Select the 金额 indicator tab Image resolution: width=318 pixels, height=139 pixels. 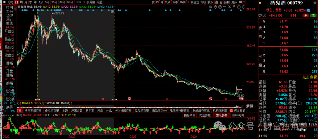tap(65, 111)
